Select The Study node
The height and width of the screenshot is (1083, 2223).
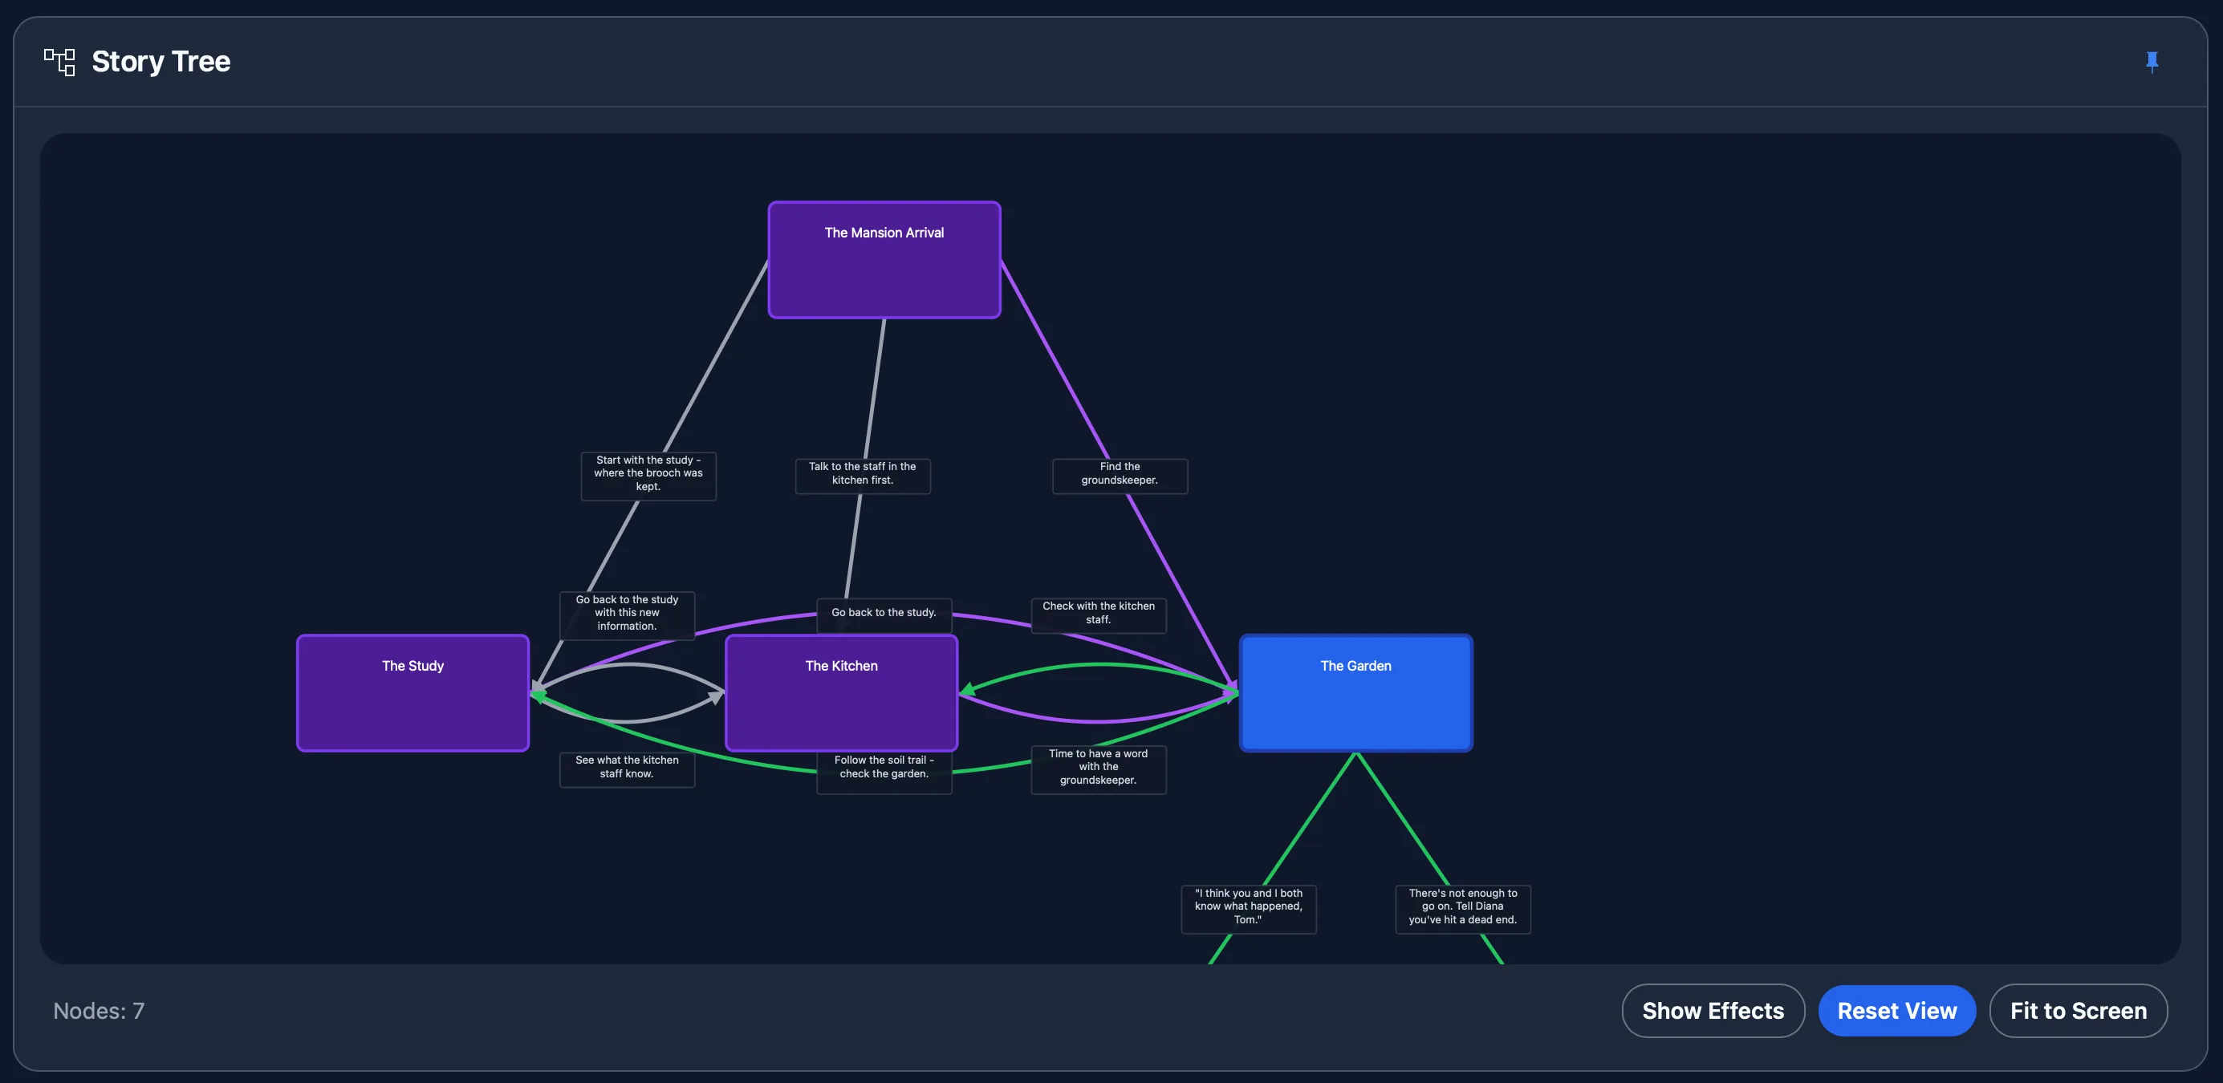tap(412, 693)
